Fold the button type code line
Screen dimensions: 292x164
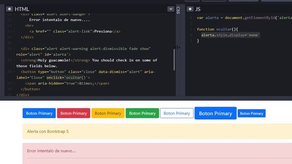click(x=14, y=72)
